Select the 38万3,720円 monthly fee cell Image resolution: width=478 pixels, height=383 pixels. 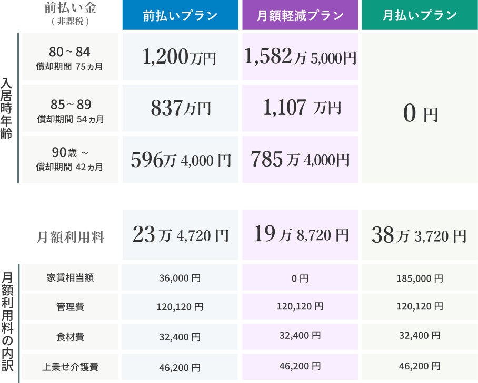click(x=420, y=235)
